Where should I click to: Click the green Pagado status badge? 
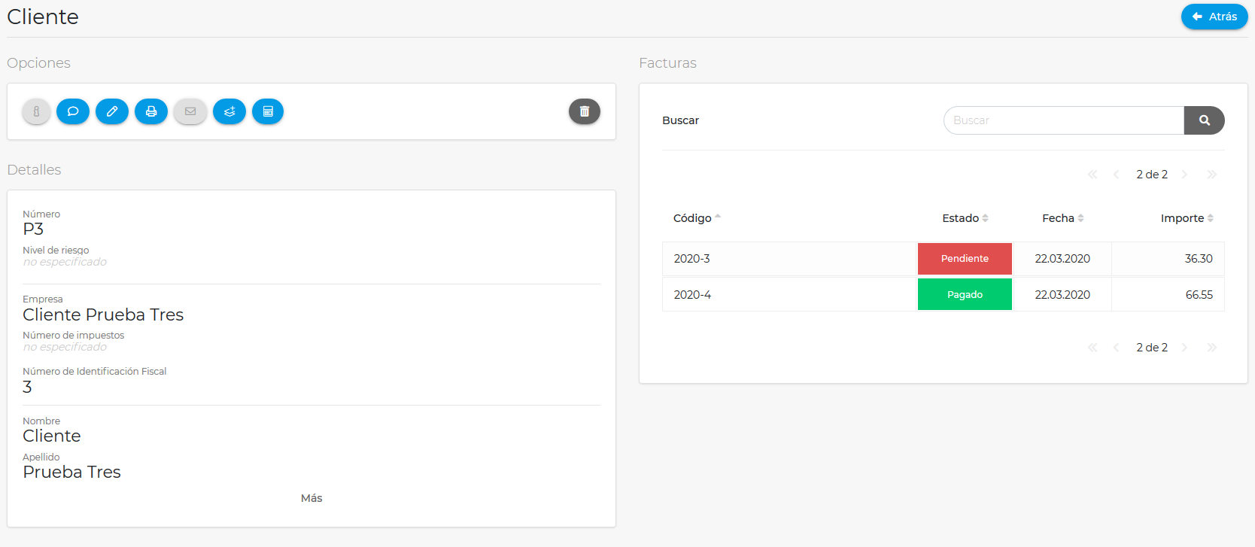point(965,295)
